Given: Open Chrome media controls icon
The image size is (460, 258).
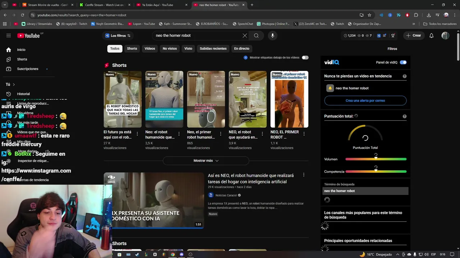Looking at the screenshot, I should click(x=437, y=15).
